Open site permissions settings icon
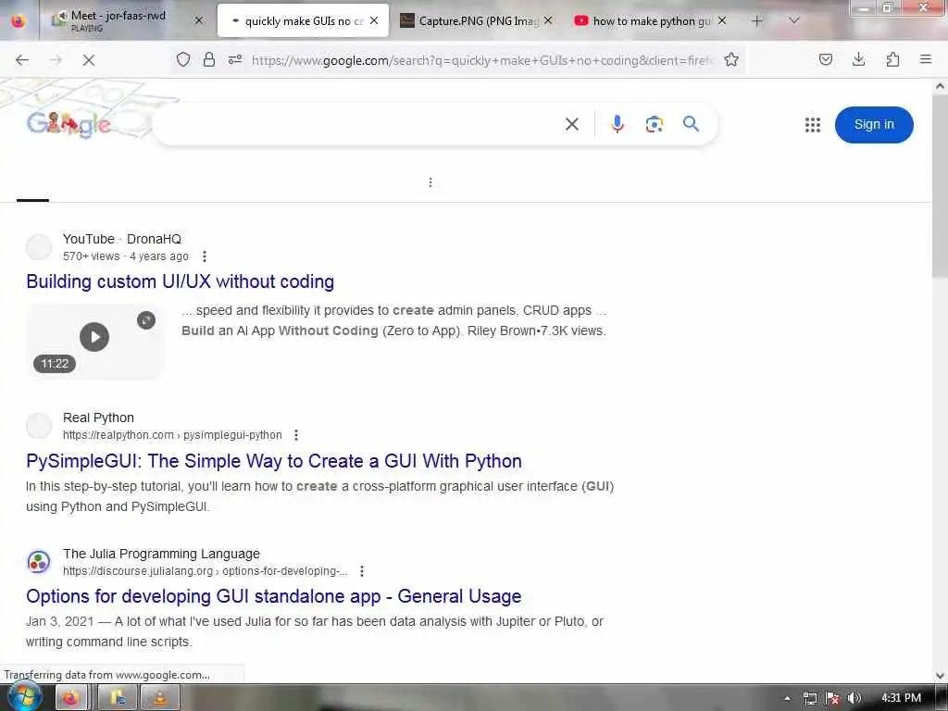This screenshot has height=711, width=948. pos(234,59)
